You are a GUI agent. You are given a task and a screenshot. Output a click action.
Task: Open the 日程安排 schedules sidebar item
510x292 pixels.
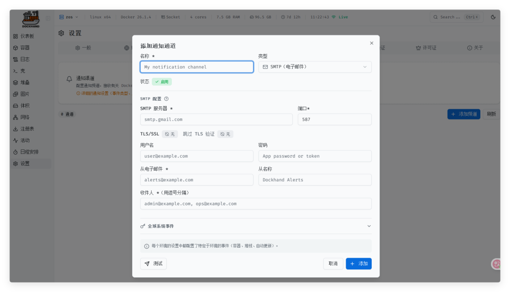pos(31,152)
